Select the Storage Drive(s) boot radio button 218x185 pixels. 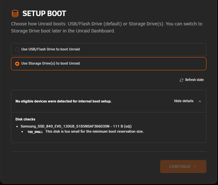[x=17, y=64]
